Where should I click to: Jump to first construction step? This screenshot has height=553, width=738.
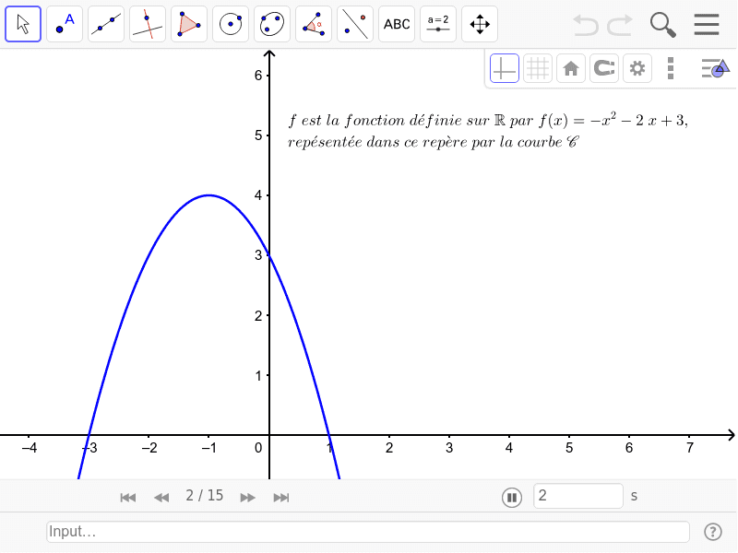click(x=128, y=498)
